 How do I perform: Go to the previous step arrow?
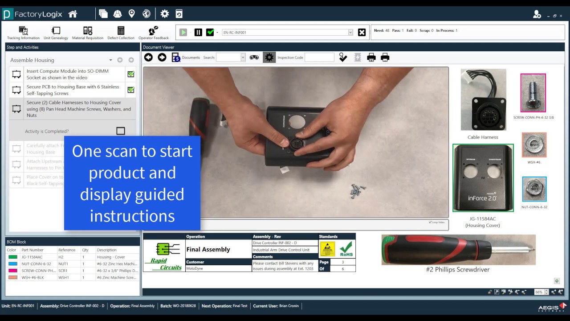pos(120,60)
